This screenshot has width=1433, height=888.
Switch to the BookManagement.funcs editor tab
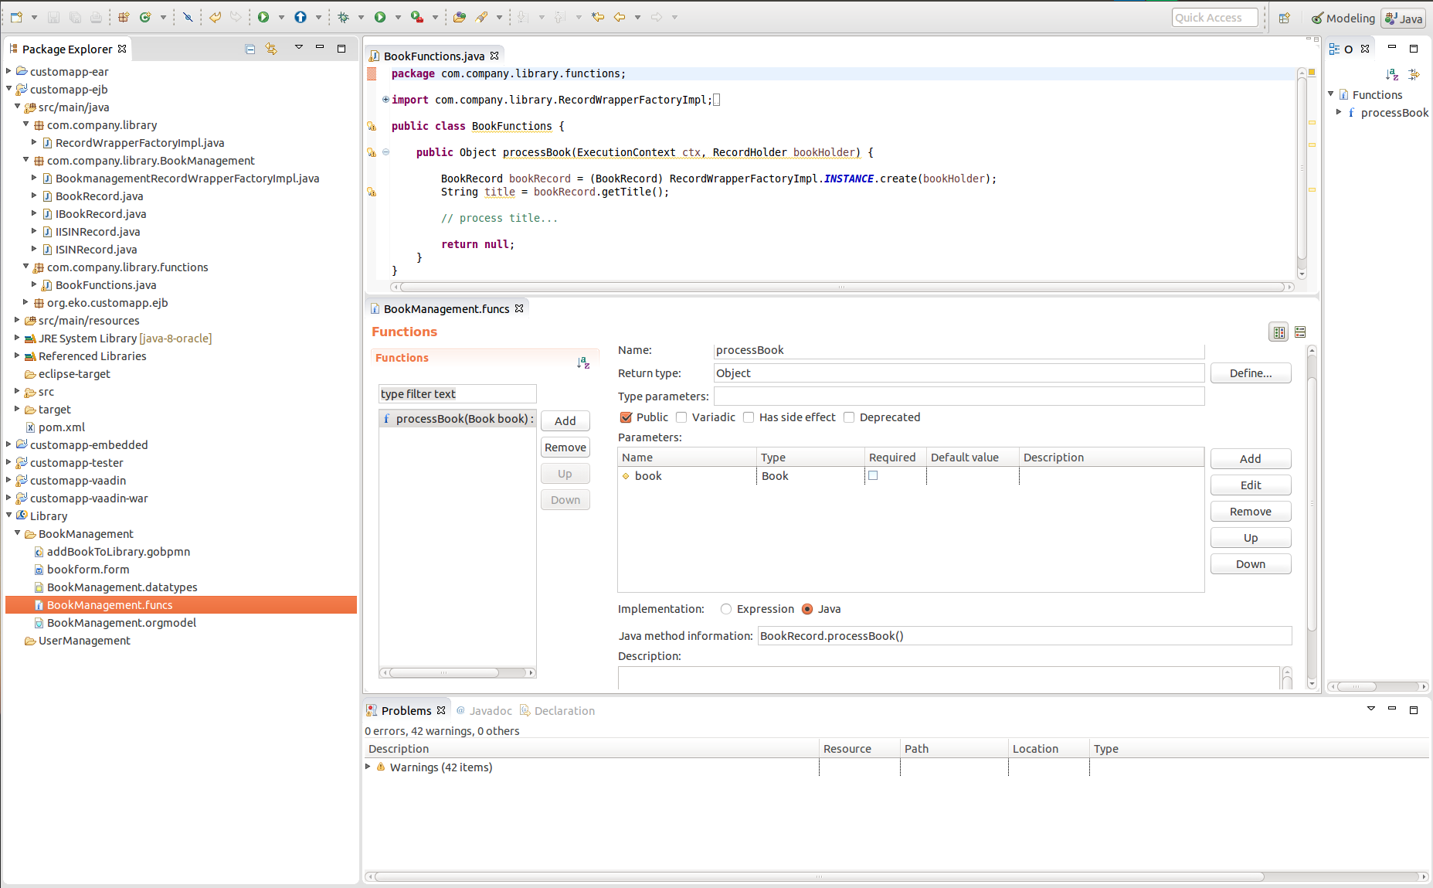click(447, 308)
